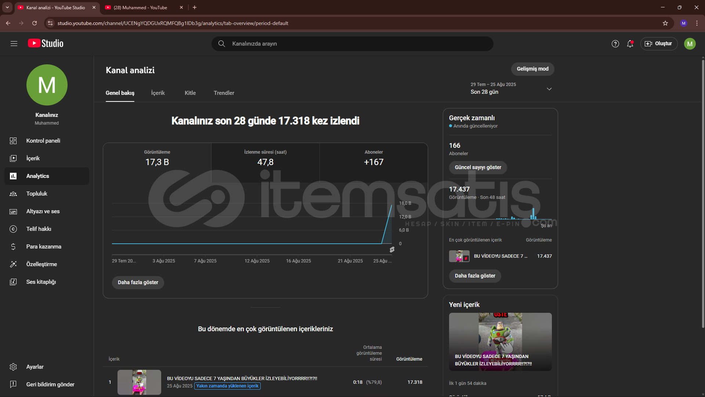This screenshot has height=397, width=705.
Task: Close the Kanal analizi browser tab
Action: 94,7
